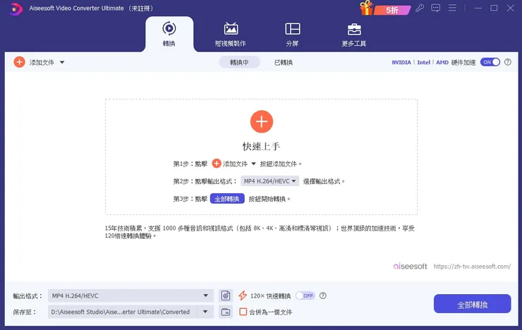The height and width of the screenshot is (330, 522).
Task: Open the hamburger menu icon
Action: tap(452, 8)
